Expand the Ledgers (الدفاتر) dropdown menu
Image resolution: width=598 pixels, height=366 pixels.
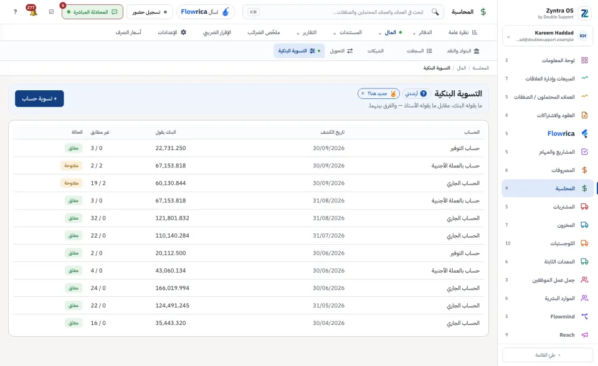(422, 32)
